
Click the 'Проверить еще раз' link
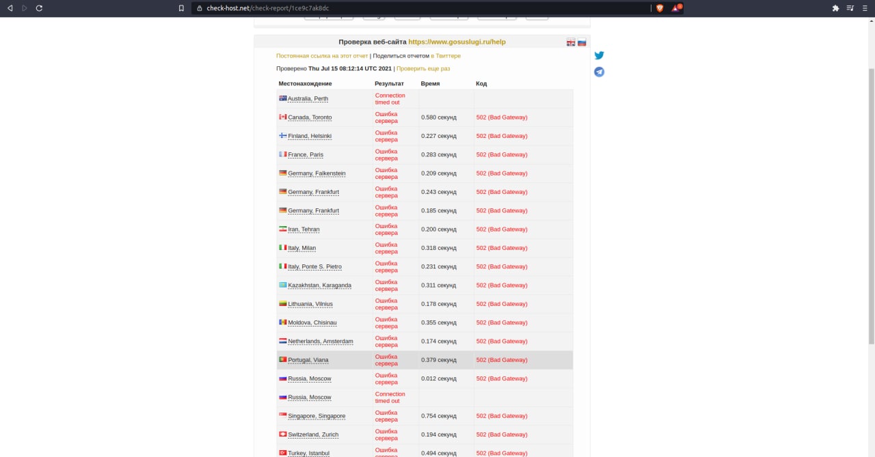pos(423,69)
